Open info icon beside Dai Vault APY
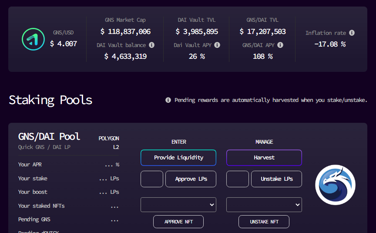The image size is (376, 233). [217, 45]
